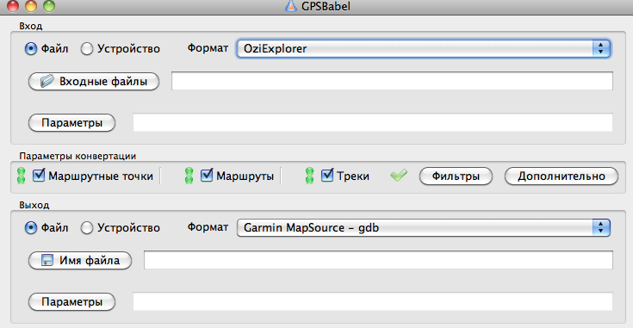Open the OziExplorer input format dropdown
This screenshot has width=633, height=328.
click(x=424, y=49)
